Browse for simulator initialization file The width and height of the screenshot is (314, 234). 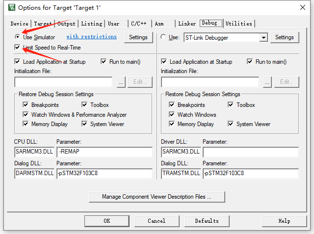[x=121, y=82]
